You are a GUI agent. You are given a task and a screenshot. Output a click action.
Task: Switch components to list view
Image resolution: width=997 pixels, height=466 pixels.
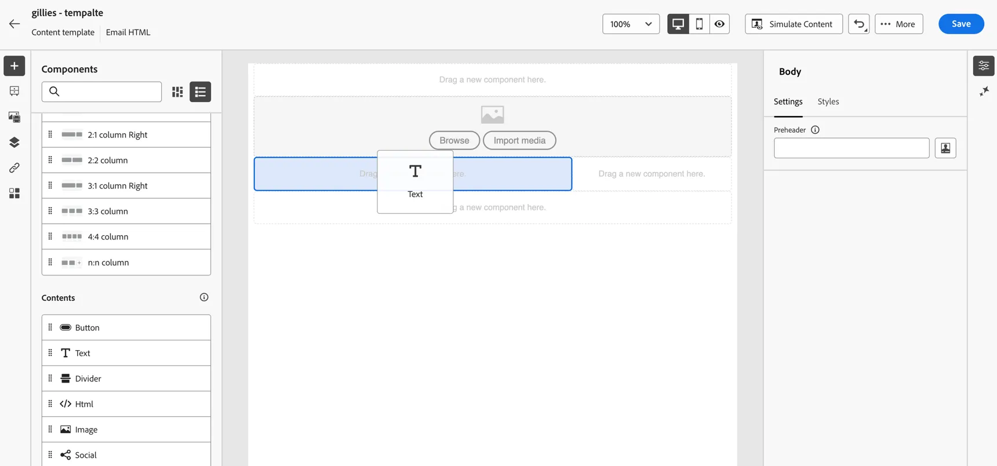pos(201,92)
